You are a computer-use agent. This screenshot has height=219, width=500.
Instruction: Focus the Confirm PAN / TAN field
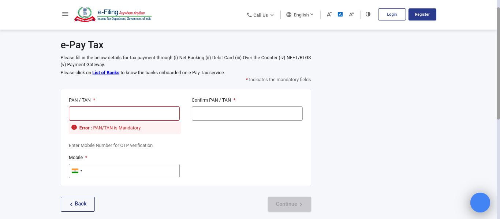pyautogui.click(x=247, y=113)
